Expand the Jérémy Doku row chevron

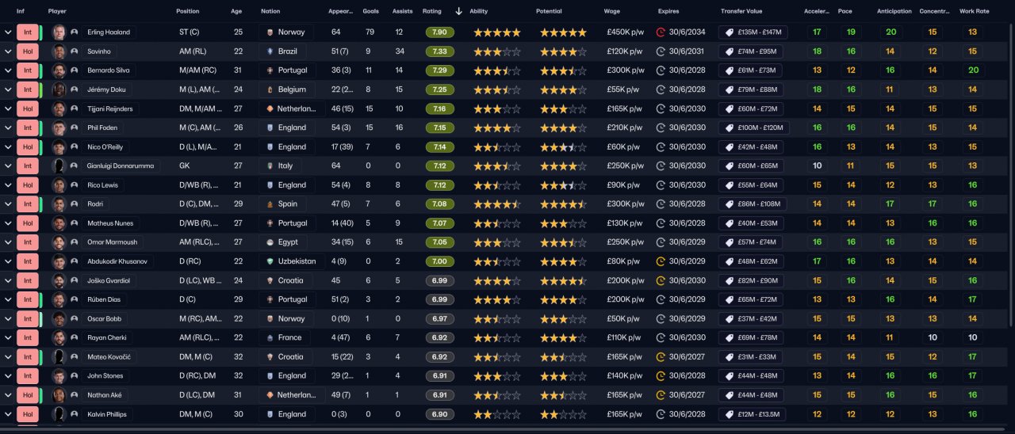click(8, 89)
